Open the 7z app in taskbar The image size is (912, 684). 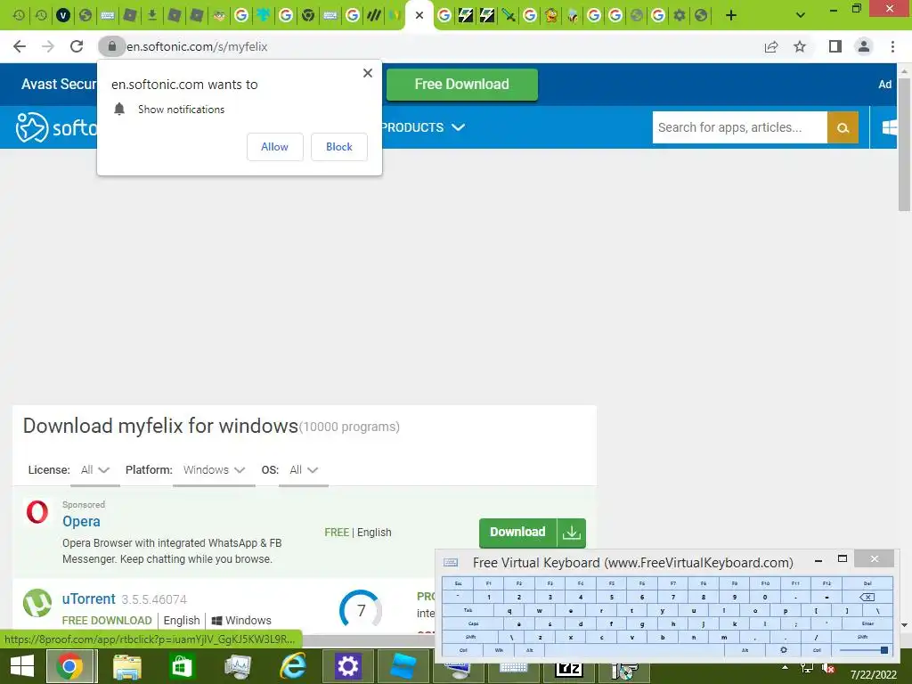coord(569,670)
